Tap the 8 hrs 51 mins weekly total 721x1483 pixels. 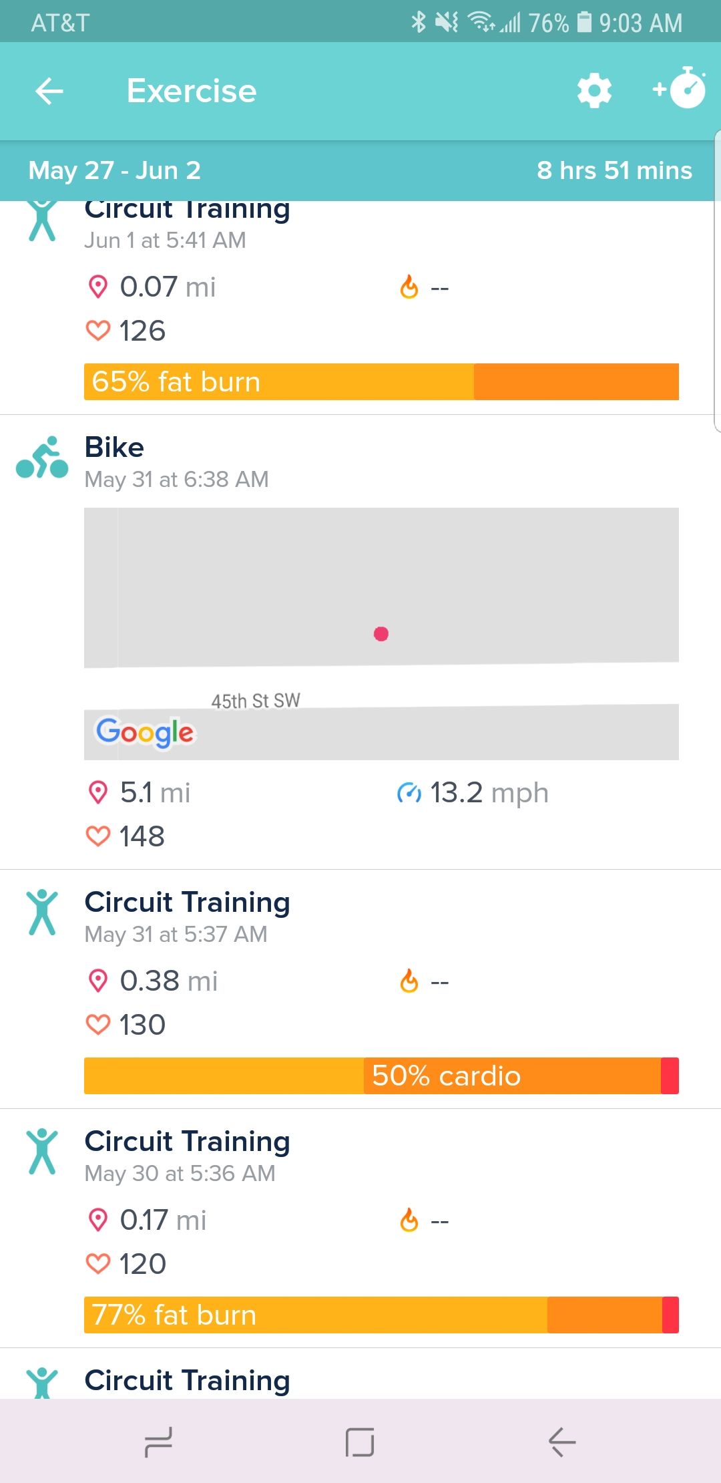pyautogui.click(x=614, y=170)
